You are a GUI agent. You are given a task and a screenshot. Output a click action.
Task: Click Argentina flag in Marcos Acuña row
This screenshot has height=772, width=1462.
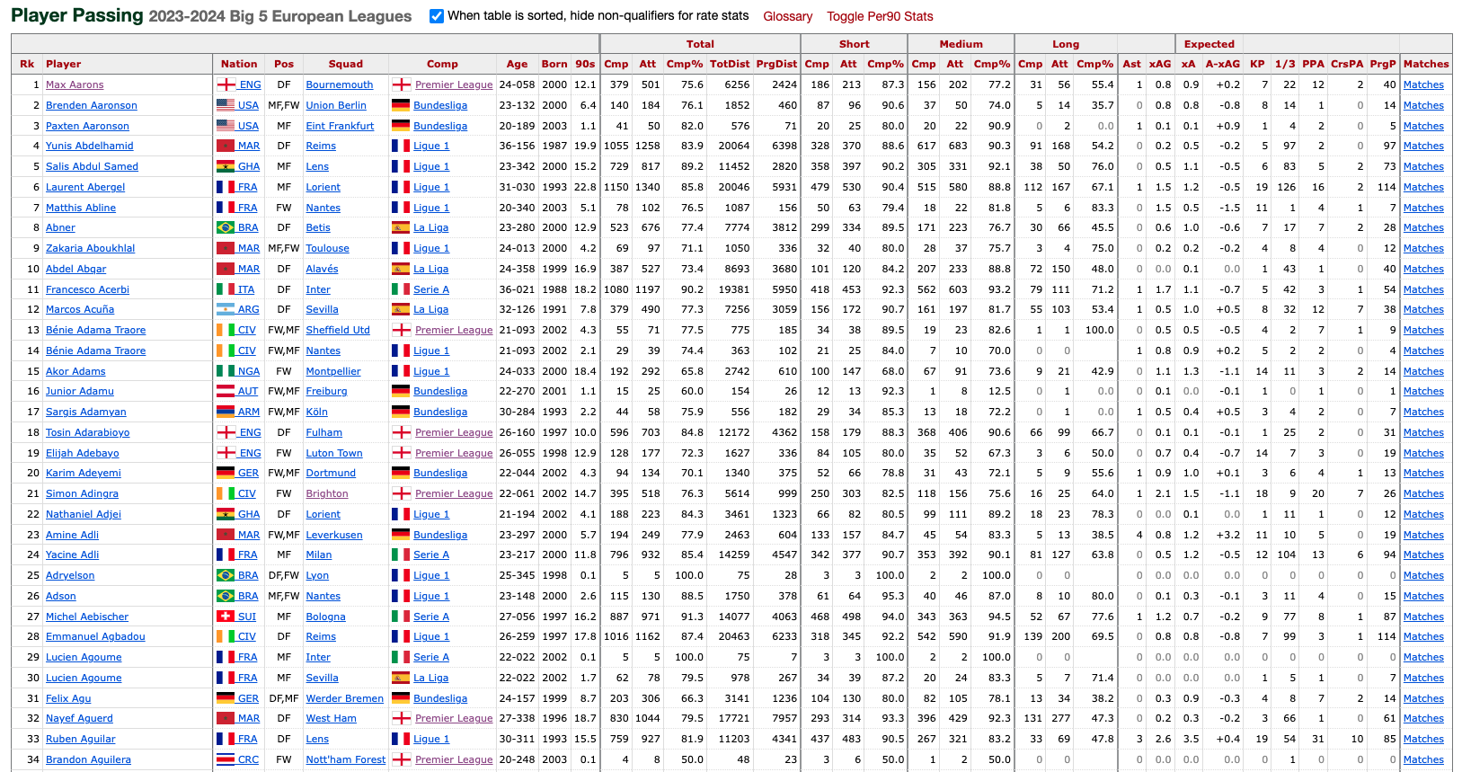tap(226, 309)
